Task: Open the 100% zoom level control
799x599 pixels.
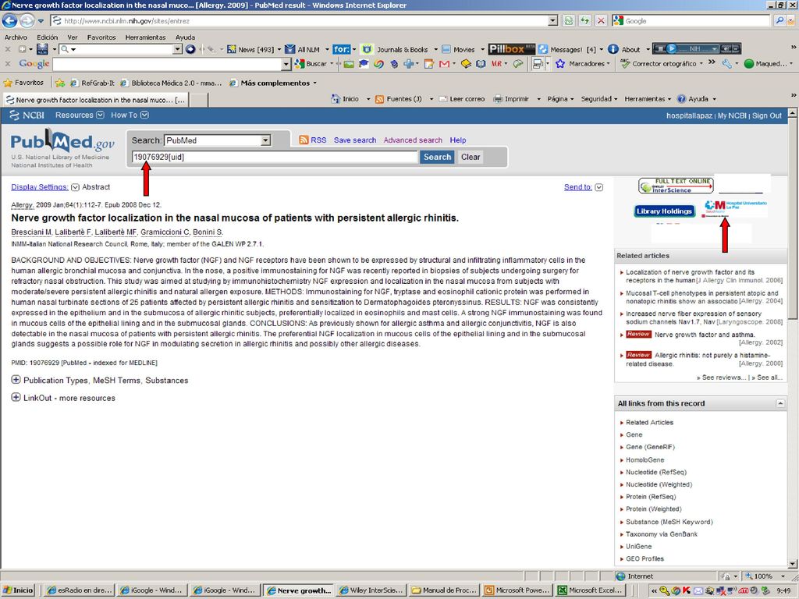Action: point(766,576)
